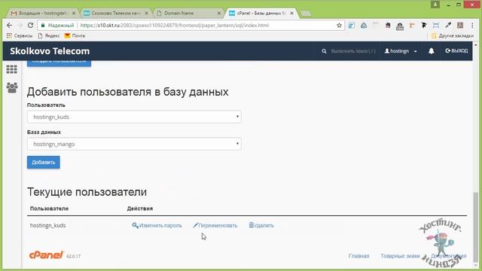Click the cPanel logo in footer

(46, 255)
